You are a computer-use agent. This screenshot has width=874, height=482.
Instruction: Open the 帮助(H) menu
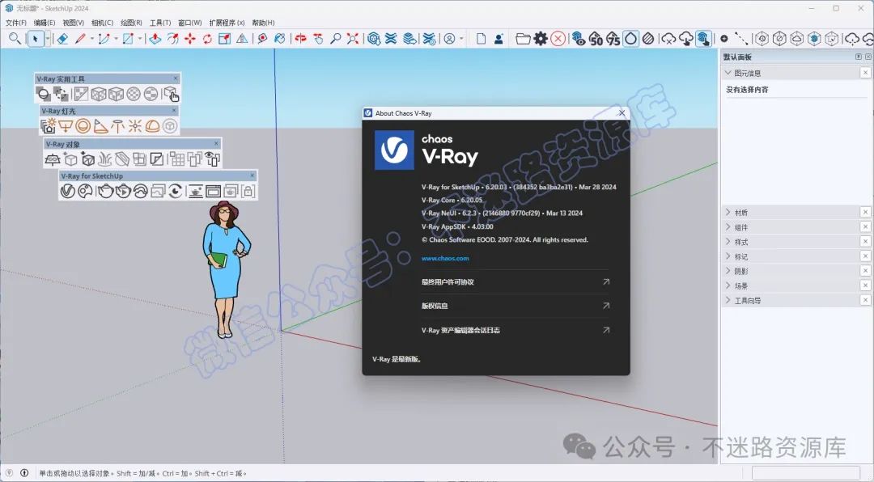click(x=263, y=23)
